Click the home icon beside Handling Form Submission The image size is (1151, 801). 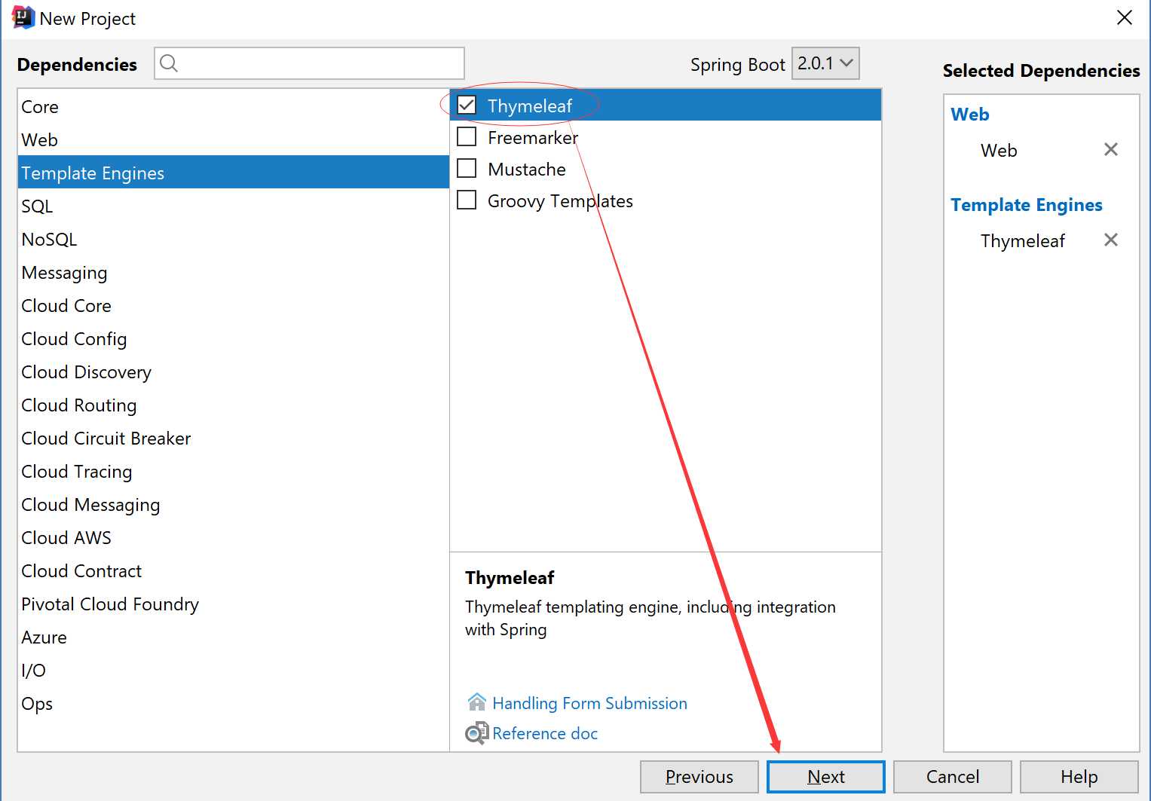coord(476,702)
